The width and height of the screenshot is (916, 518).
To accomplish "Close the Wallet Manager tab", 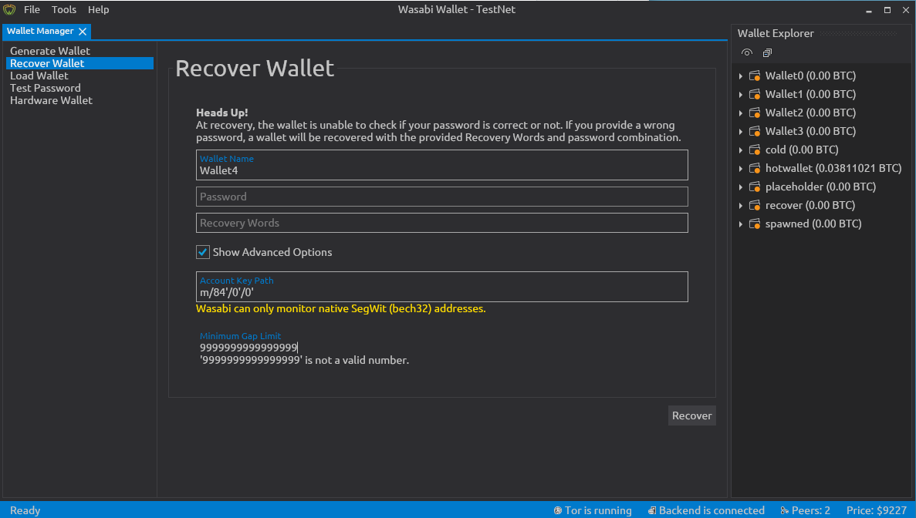I will click(x=83, y=32).
